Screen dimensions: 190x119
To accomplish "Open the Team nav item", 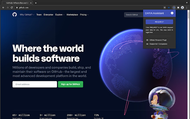I will [x=39, y=15].
